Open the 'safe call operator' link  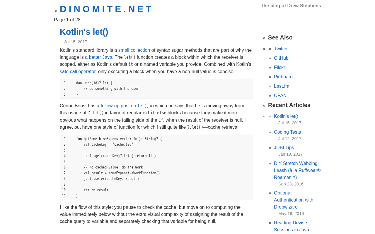pos(78,71)
